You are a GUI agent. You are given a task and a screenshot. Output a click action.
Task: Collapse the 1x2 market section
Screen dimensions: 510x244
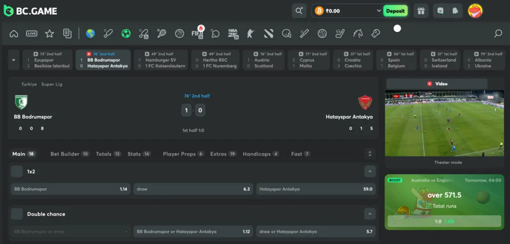[370, 171]
